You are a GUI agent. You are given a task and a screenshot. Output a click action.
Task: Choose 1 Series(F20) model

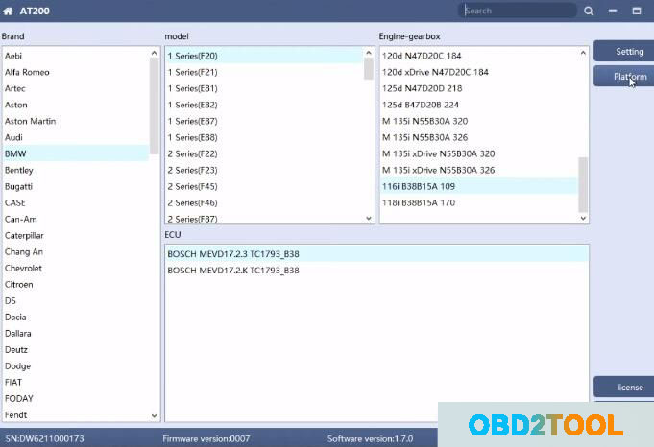[264, 56]
